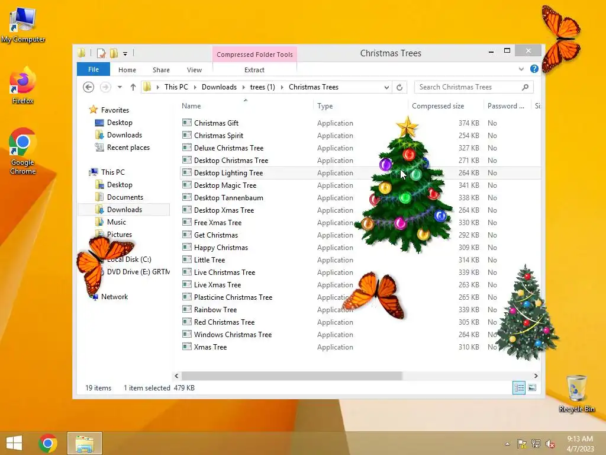Open Action Center flag icon

(x=522, y=444)
